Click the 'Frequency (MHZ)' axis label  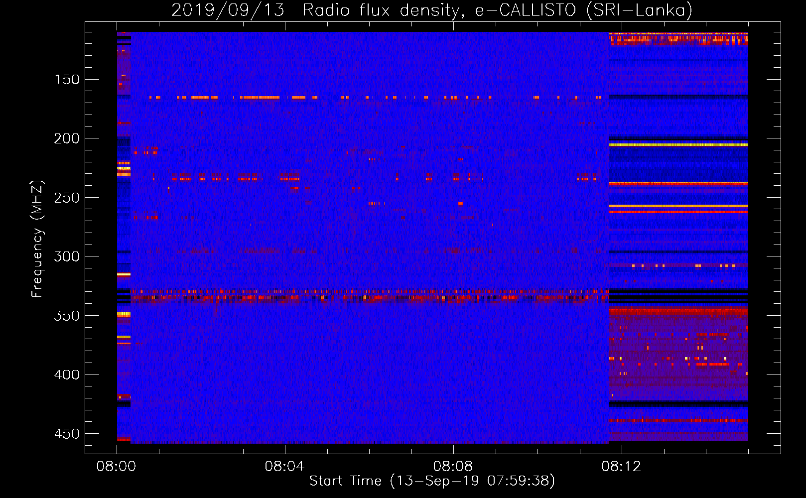(37, 239)
